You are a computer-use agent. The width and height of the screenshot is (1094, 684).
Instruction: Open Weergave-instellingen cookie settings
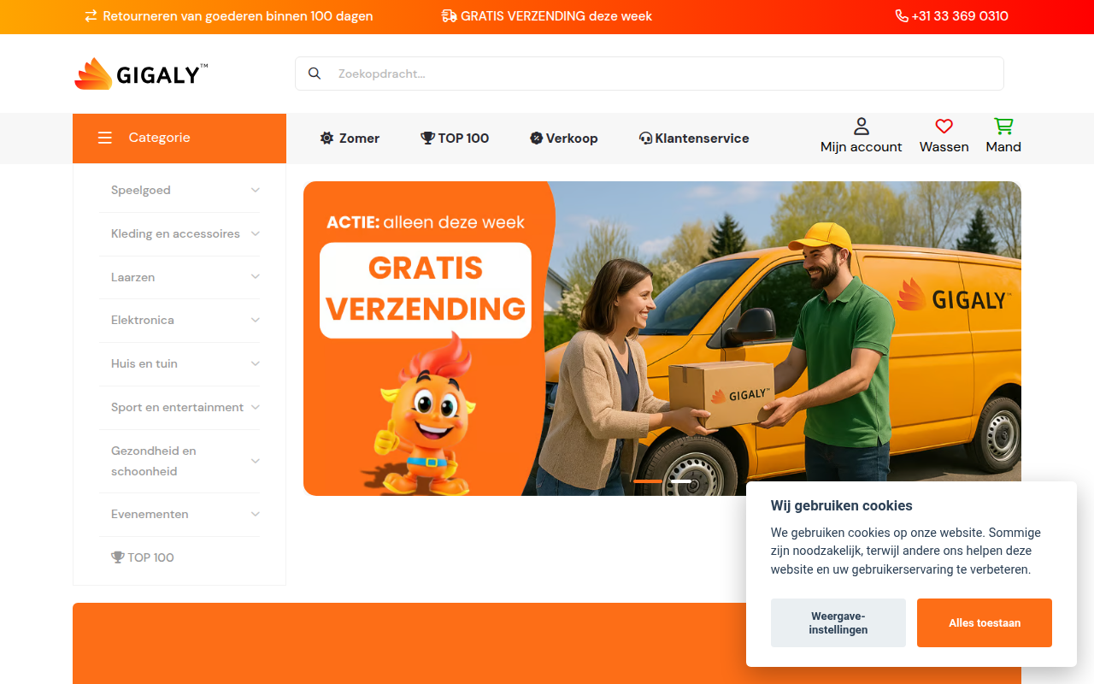(x=838, y=622)
